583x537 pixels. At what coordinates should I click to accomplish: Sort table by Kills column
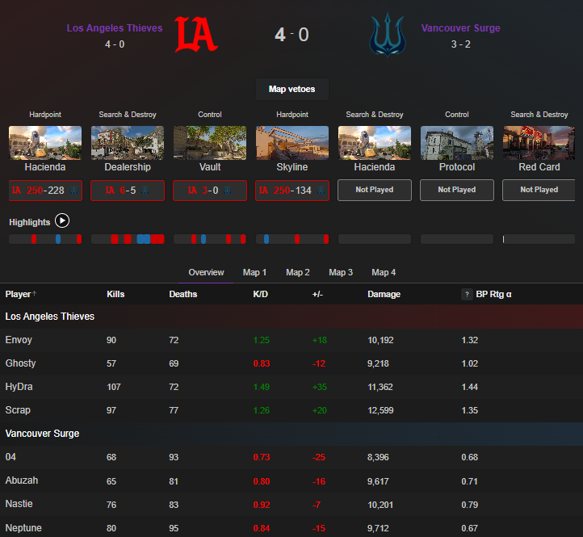pyautogui.click(x=115, y=294)
